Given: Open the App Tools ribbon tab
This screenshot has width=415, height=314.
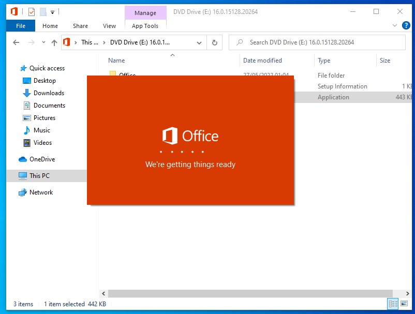Looking at the screenshot, I should [145, 26].
